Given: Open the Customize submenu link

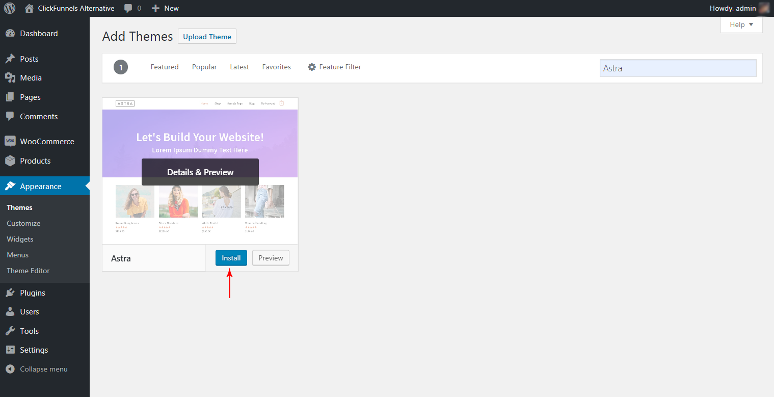Looking at the screenshot, I should (x=23, y=223).
